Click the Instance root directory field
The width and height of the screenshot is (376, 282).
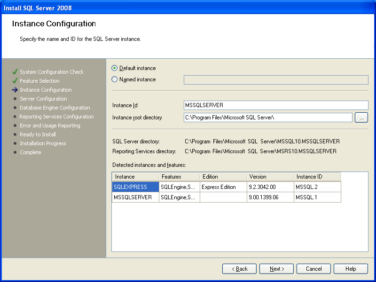[268, 117]
